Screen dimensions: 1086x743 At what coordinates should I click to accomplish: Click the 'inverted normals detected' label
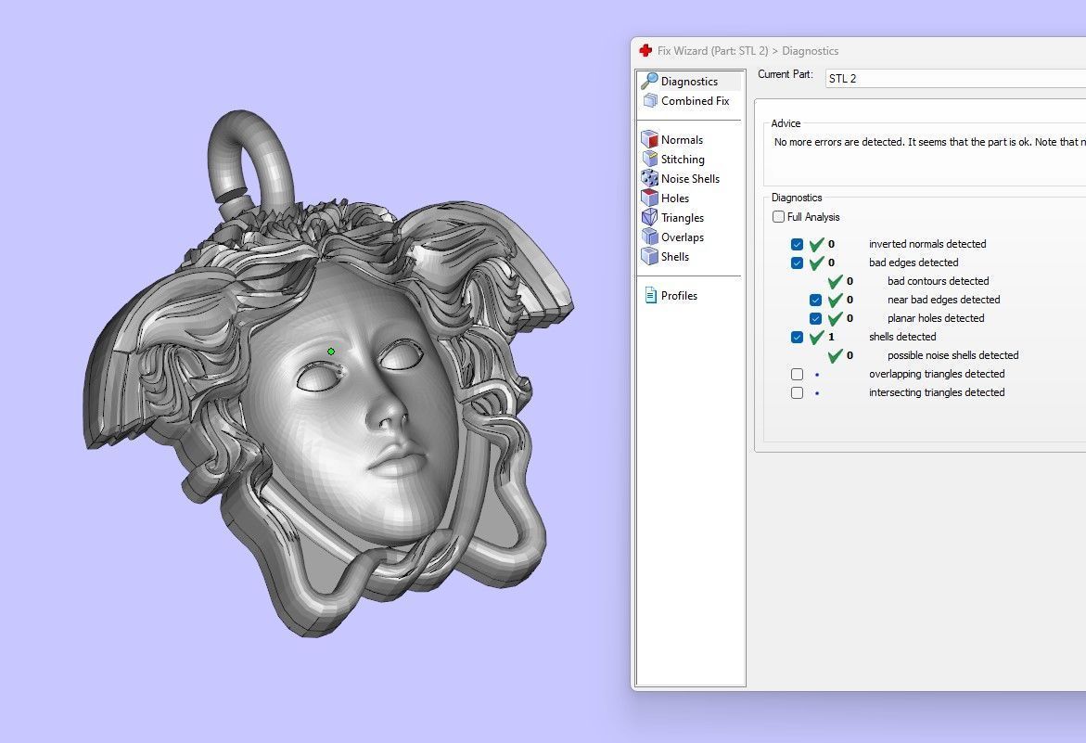pyautogui.click(x=927, y=244)
